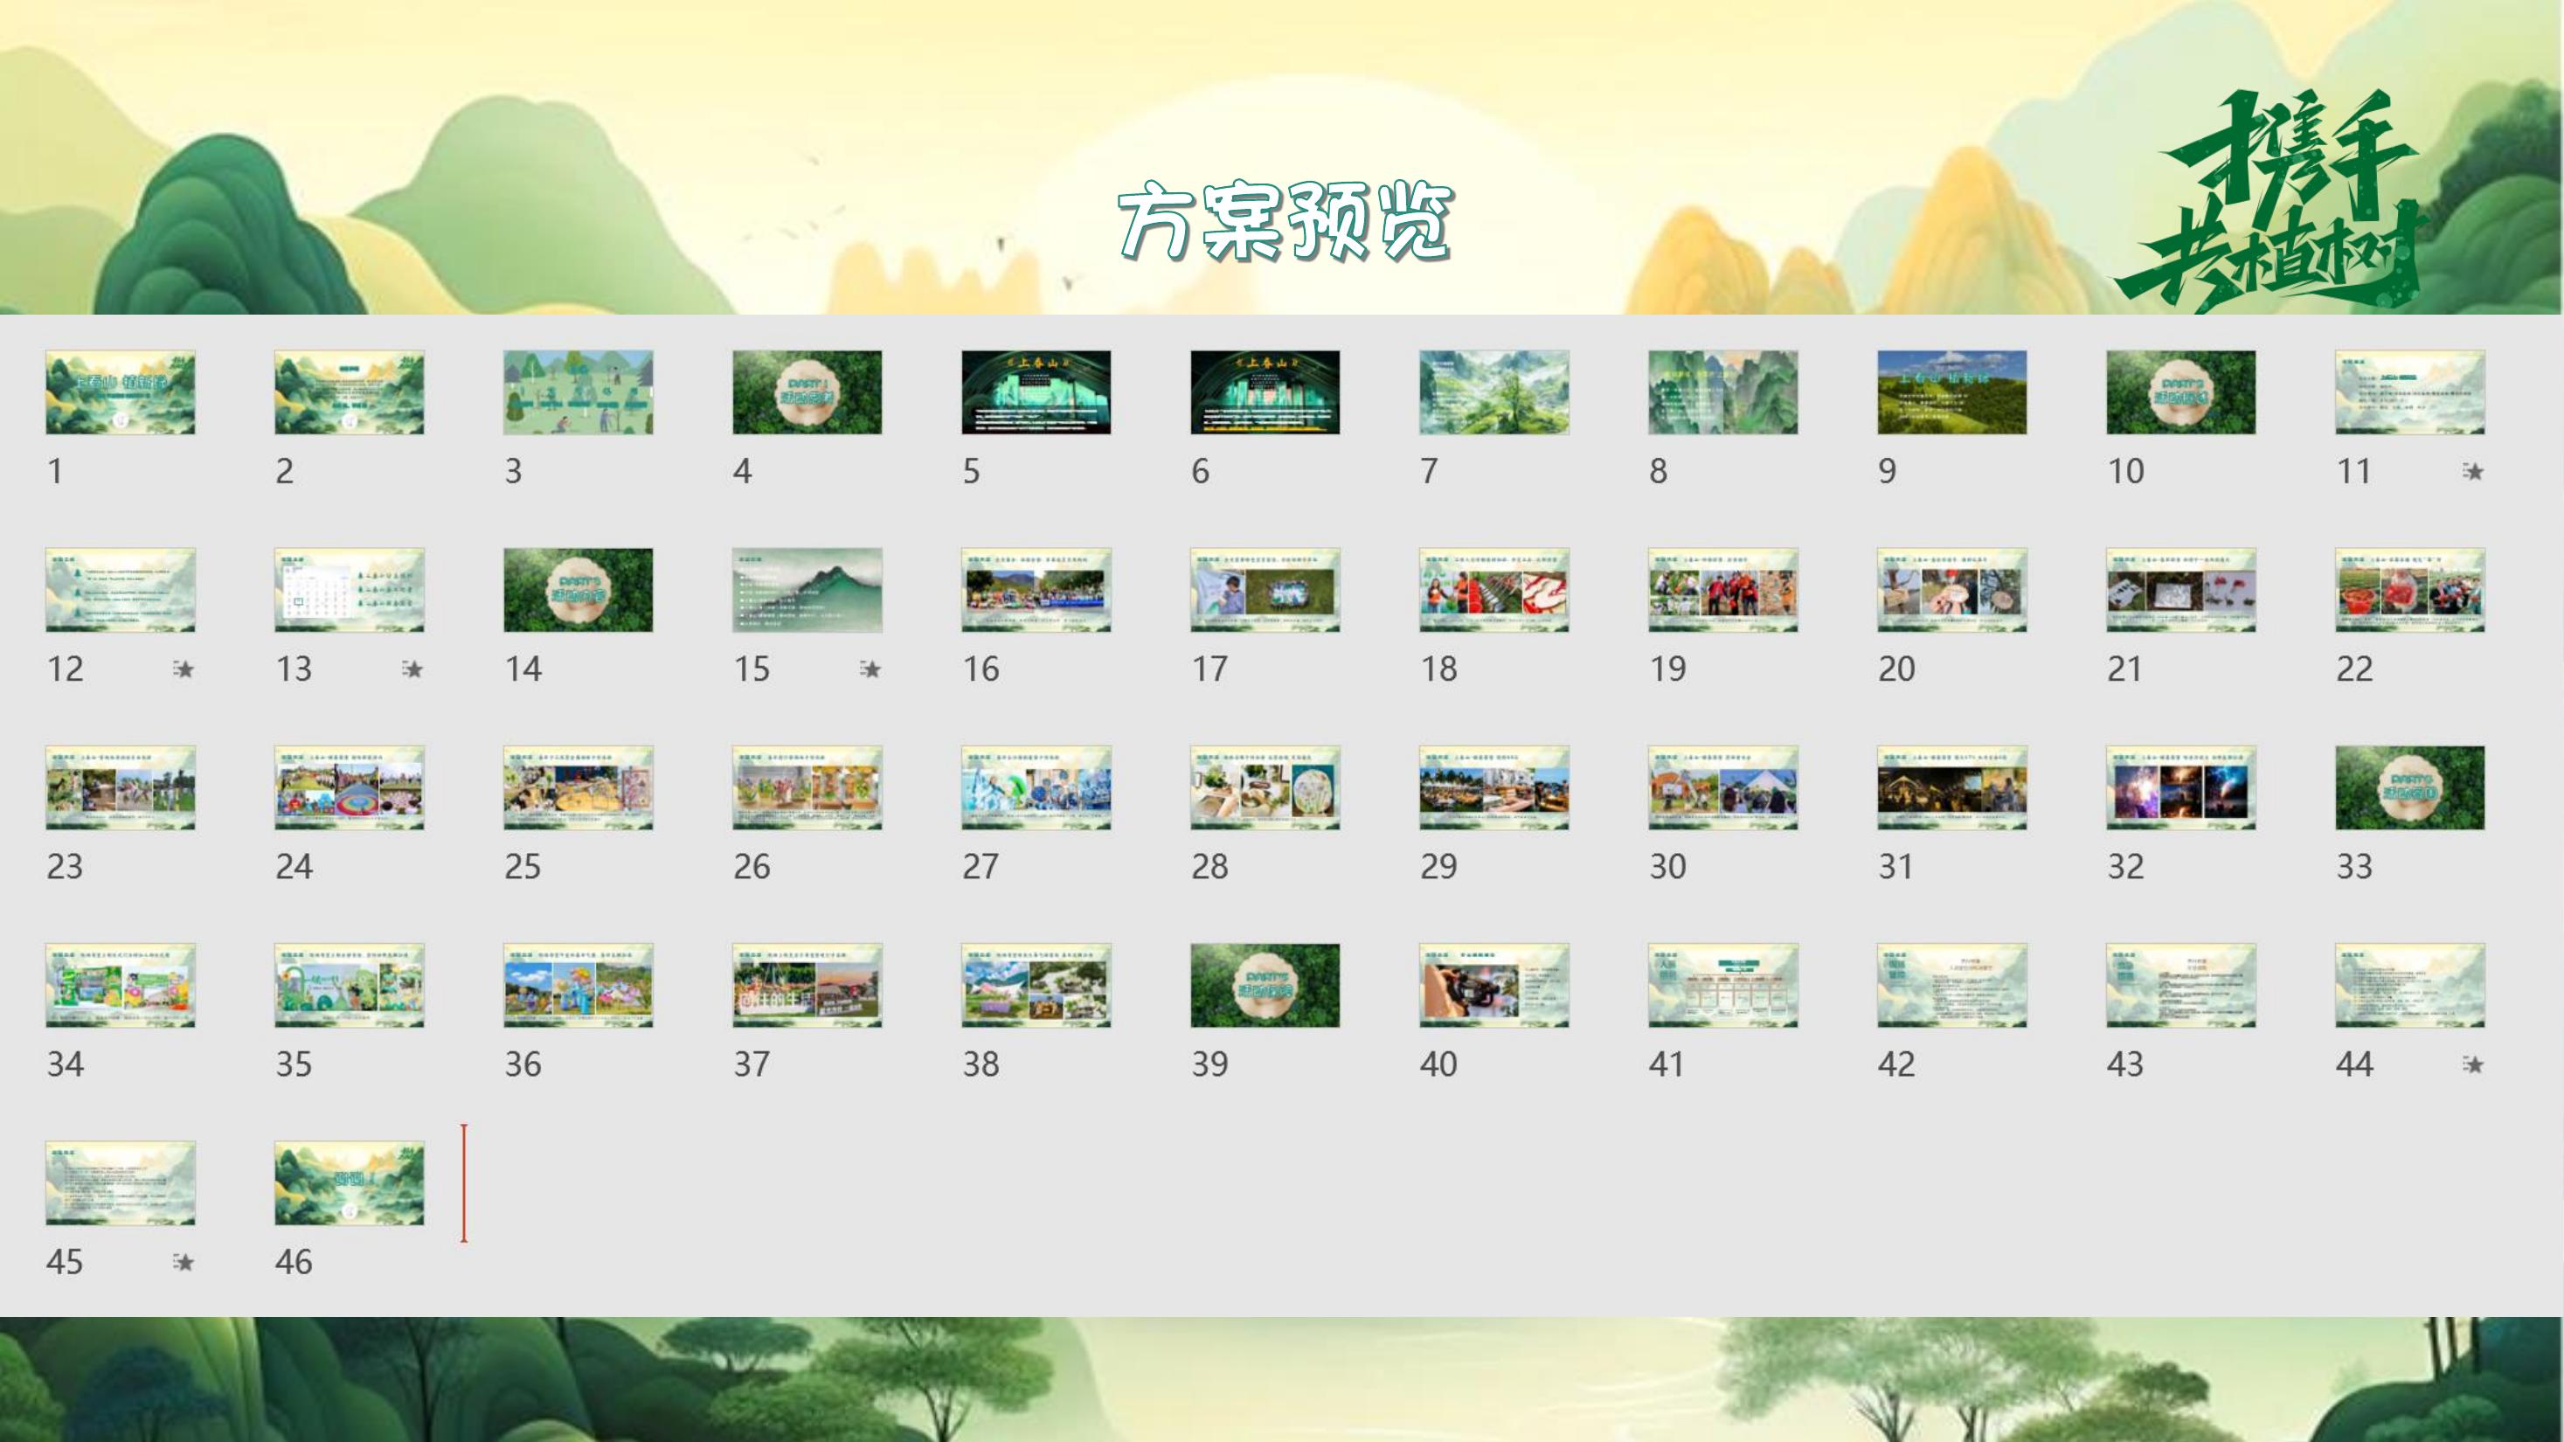Select slide 7 mountain tree thumbnail

(1494, 392)
